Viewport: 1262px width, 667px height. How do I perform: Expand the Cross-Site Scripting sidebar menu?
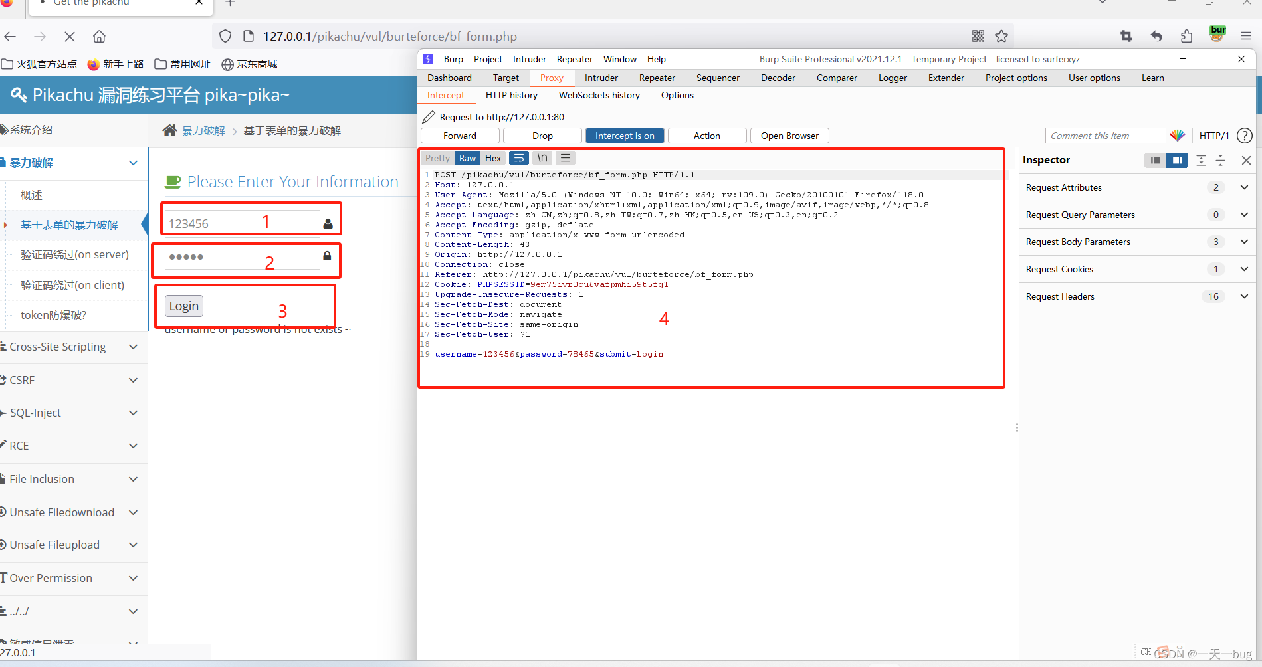pos(73,347)
